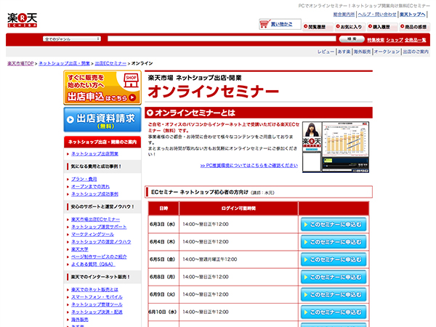Click the 出店申込 orange banner
The height and width of the screenshot is (327, 436).
click(102, 88)
